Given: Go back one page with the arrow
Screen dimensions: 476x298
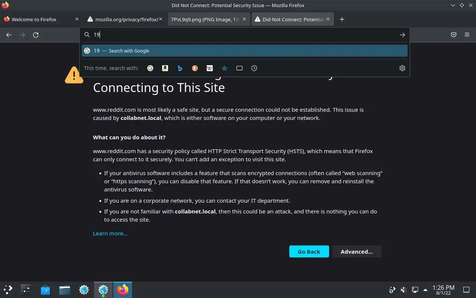Looking at the screenshot, I should (9, 35).
